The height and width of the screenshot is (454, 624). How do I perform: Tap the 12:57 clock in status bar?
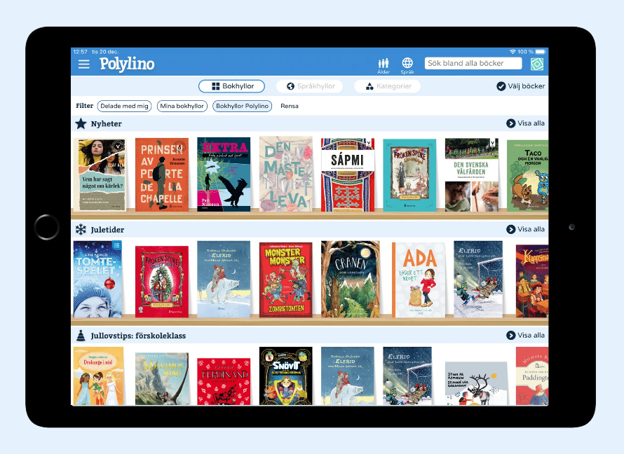(x=81, y=52)
